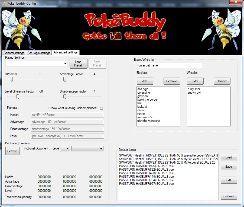Click Add under Blacklist
The width and height of the screenshot is (244, 207).
click(145, 81)
